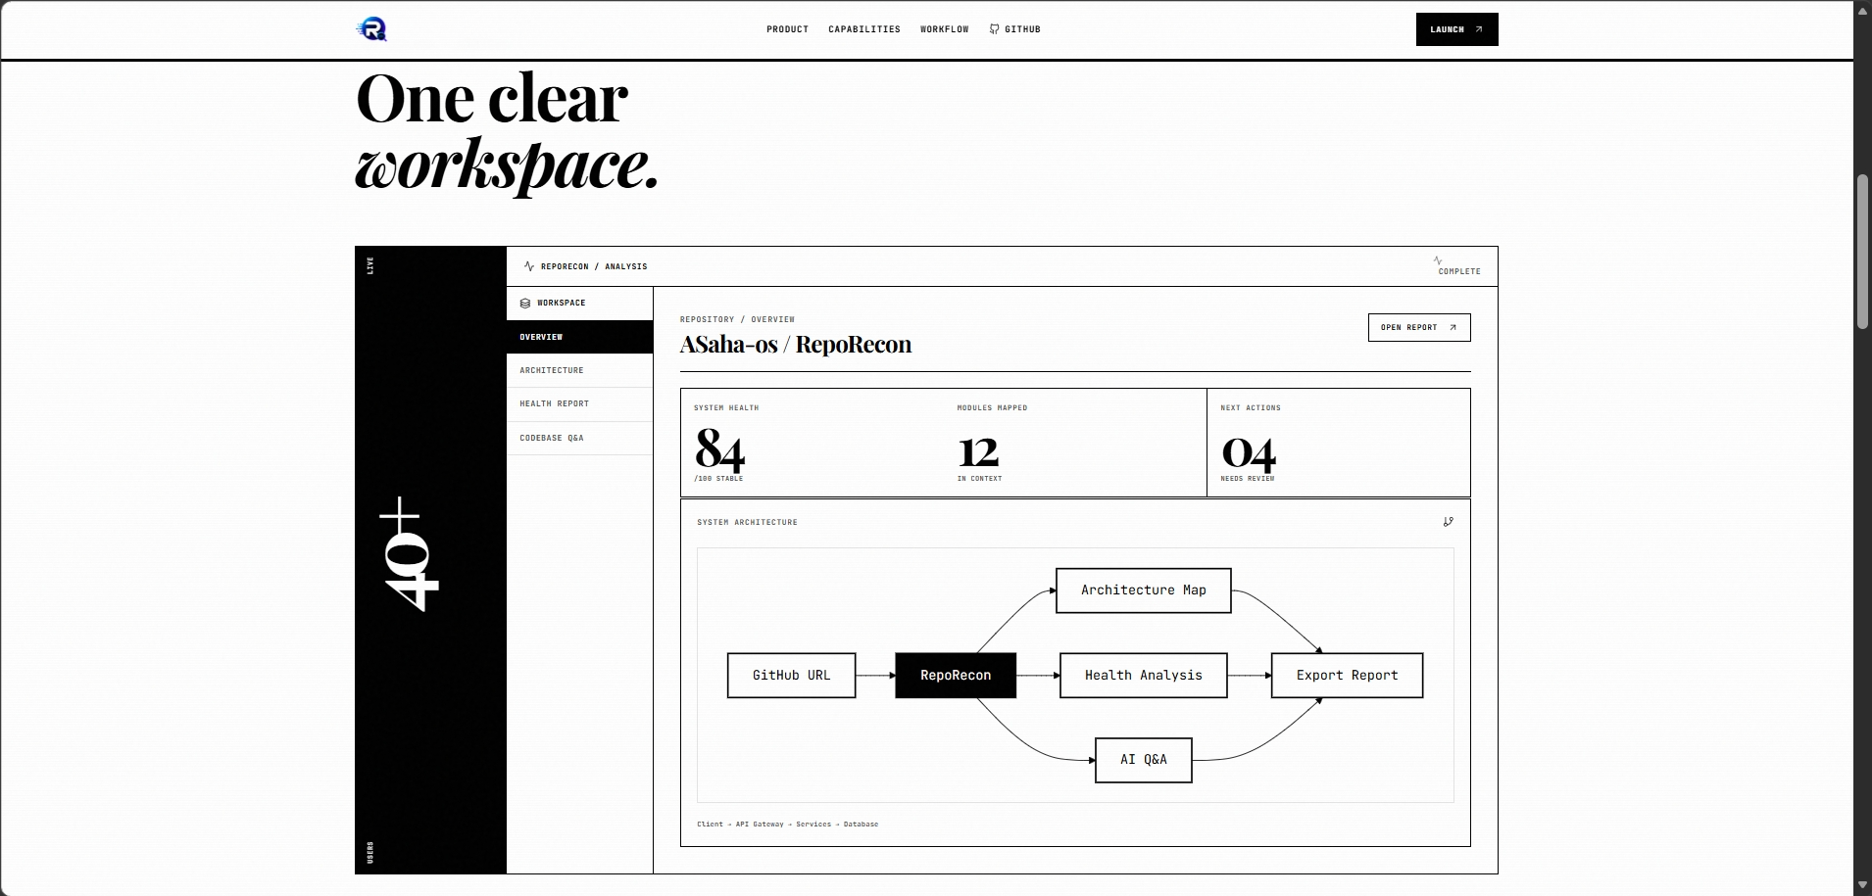Viewport: 1872px width, 896px height.
Task: Open the CAPABILITIES nav link
Action: point(864,29)
